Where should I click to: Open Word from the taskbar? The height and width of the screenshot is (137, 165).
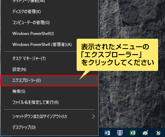pos(107,133)
